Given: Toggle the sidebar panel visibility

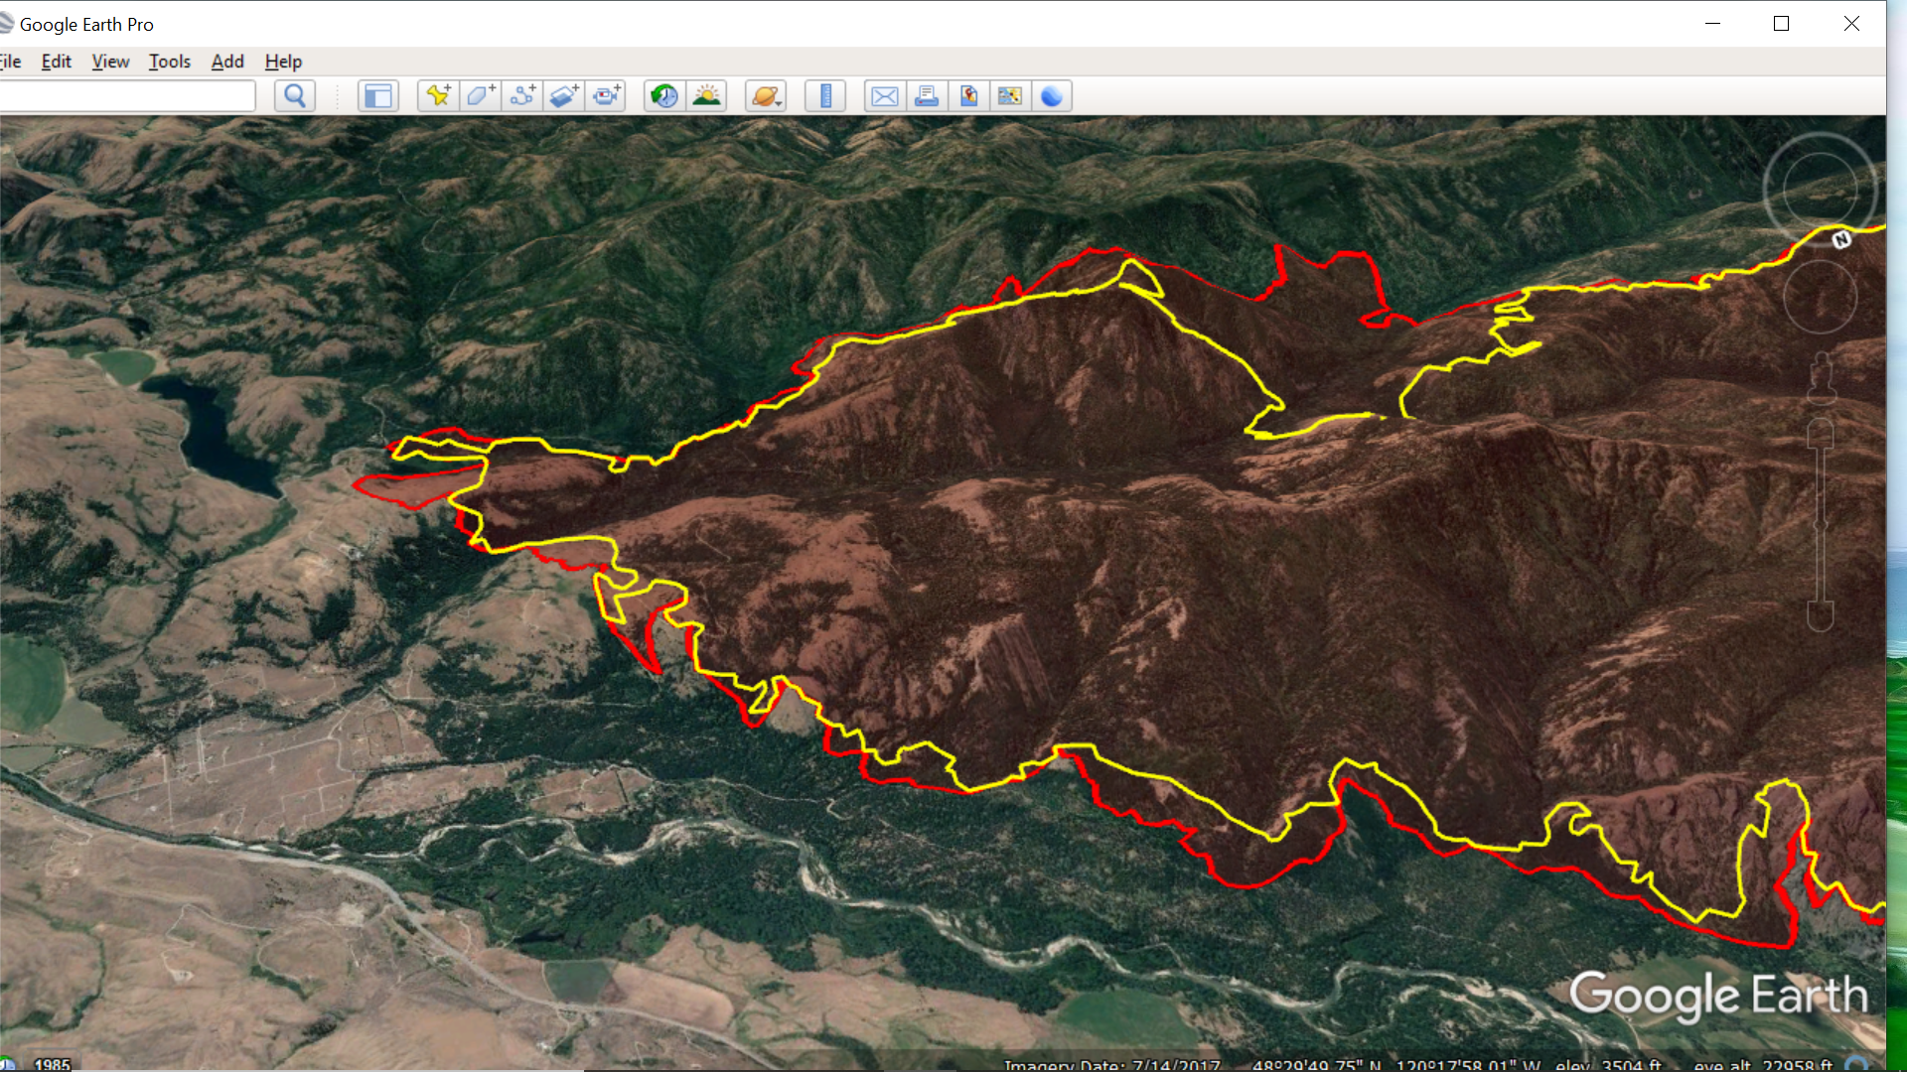Looking at the screenshot, I should [x=378, y=96].
